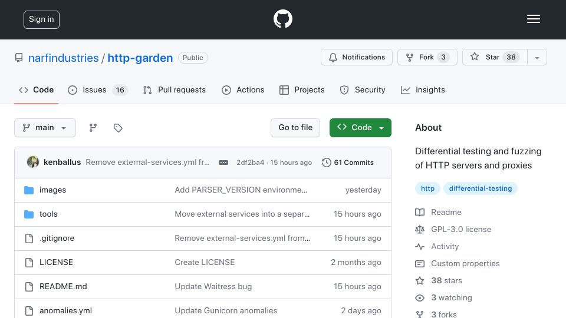The width and height of the screenshot is (566, 318).
Task: Click the Sign in button
Action: tap(41, 19)
